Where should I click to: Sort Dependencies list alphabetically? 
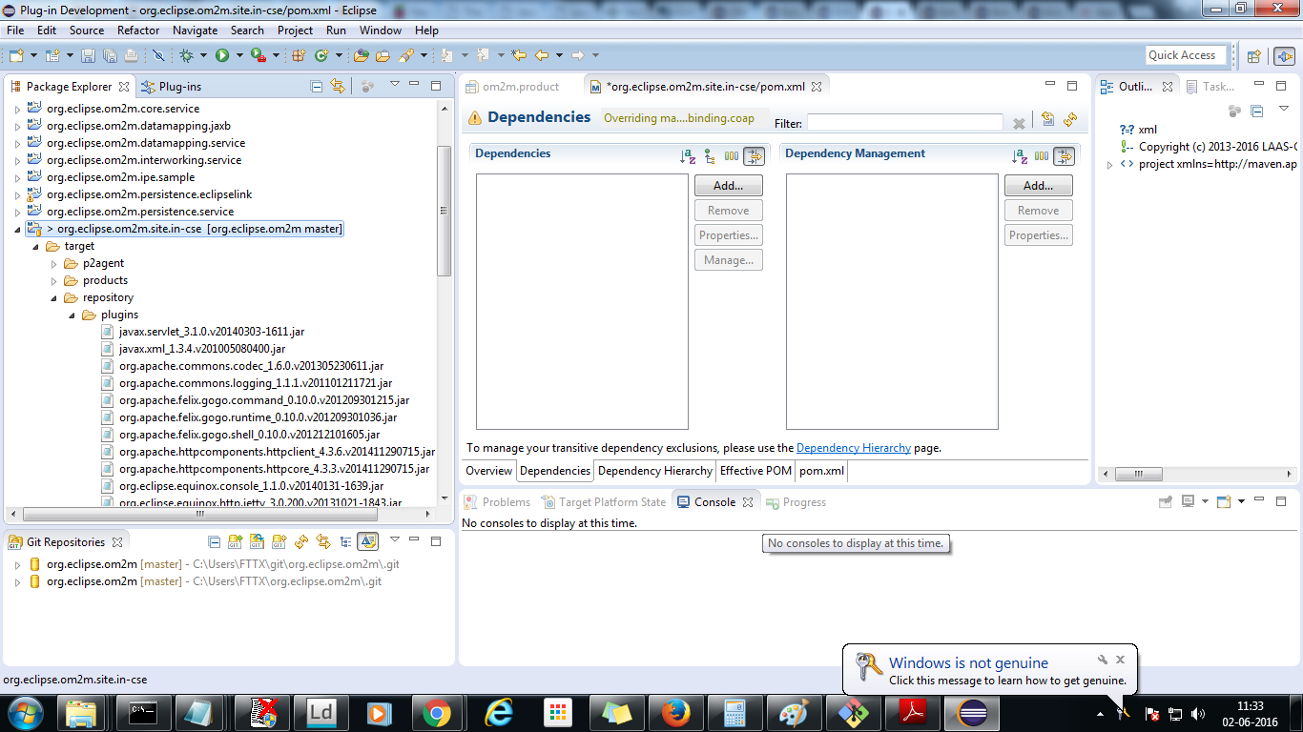(x=688, y=156)
